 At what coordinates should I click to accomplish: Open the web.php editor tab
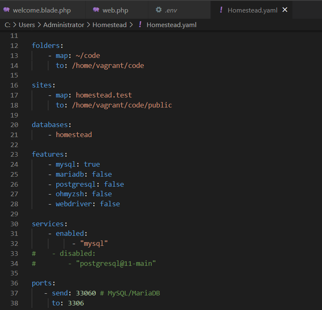(117, 10)
